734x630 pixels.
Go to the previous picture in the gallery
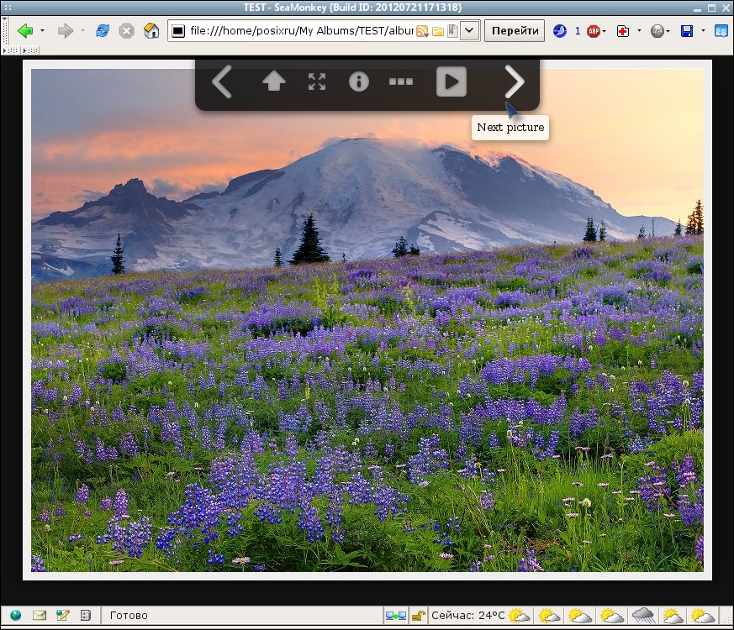pos(222,81)
